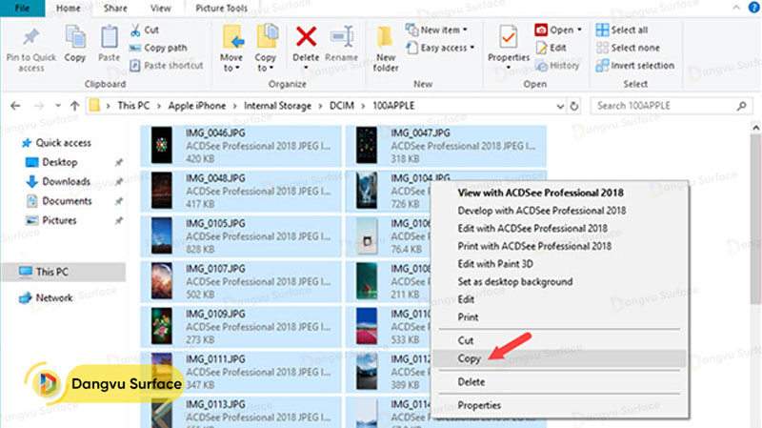The image size is (762, 428).
Task: Switch to the View tab
Action: click(160, 9)
